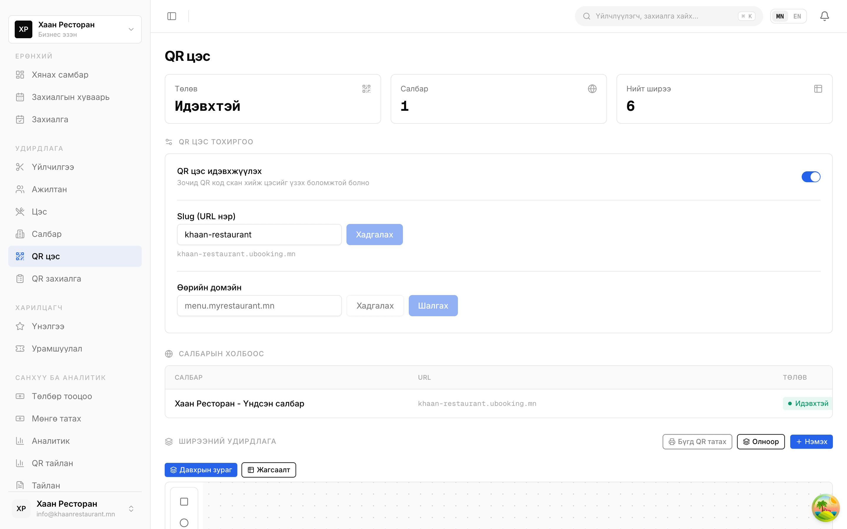Click the Үйлчилгээ scissors icon
847x529 pixels.
coord(20,167)
